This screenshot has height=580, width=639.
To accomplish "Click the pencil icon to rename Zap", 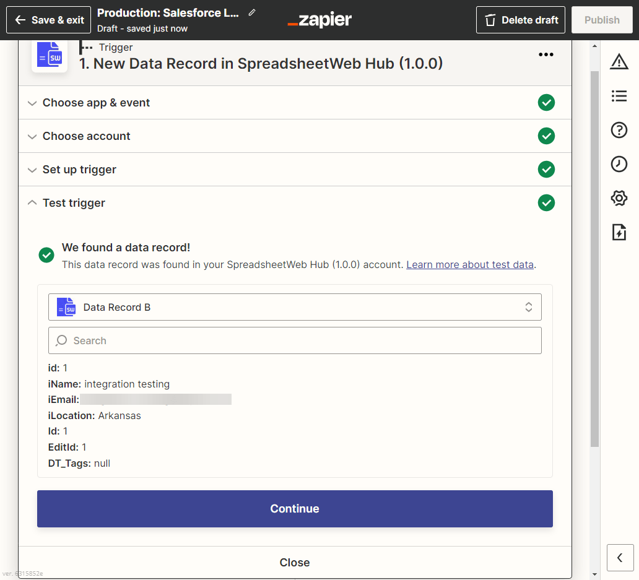I will coord(252,12).
